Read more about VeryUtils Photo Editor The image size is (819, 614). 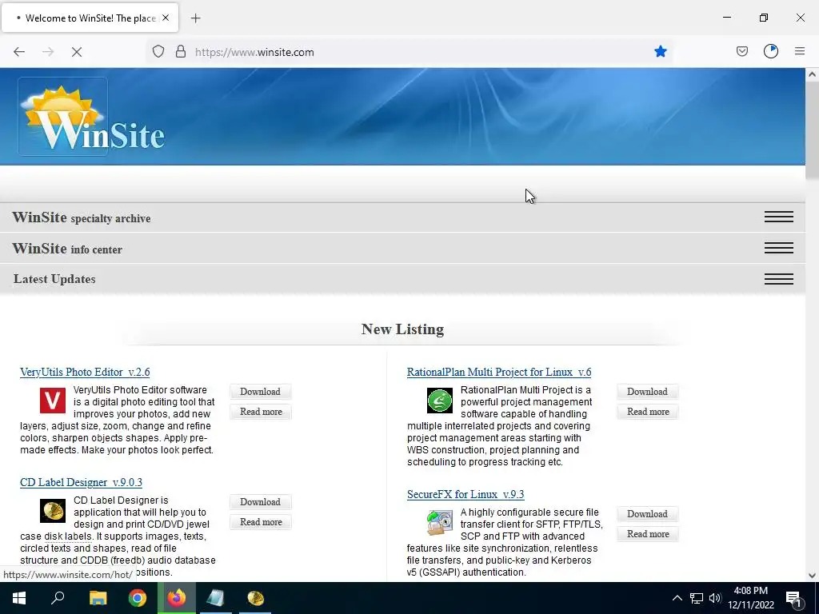coord(261,412)
